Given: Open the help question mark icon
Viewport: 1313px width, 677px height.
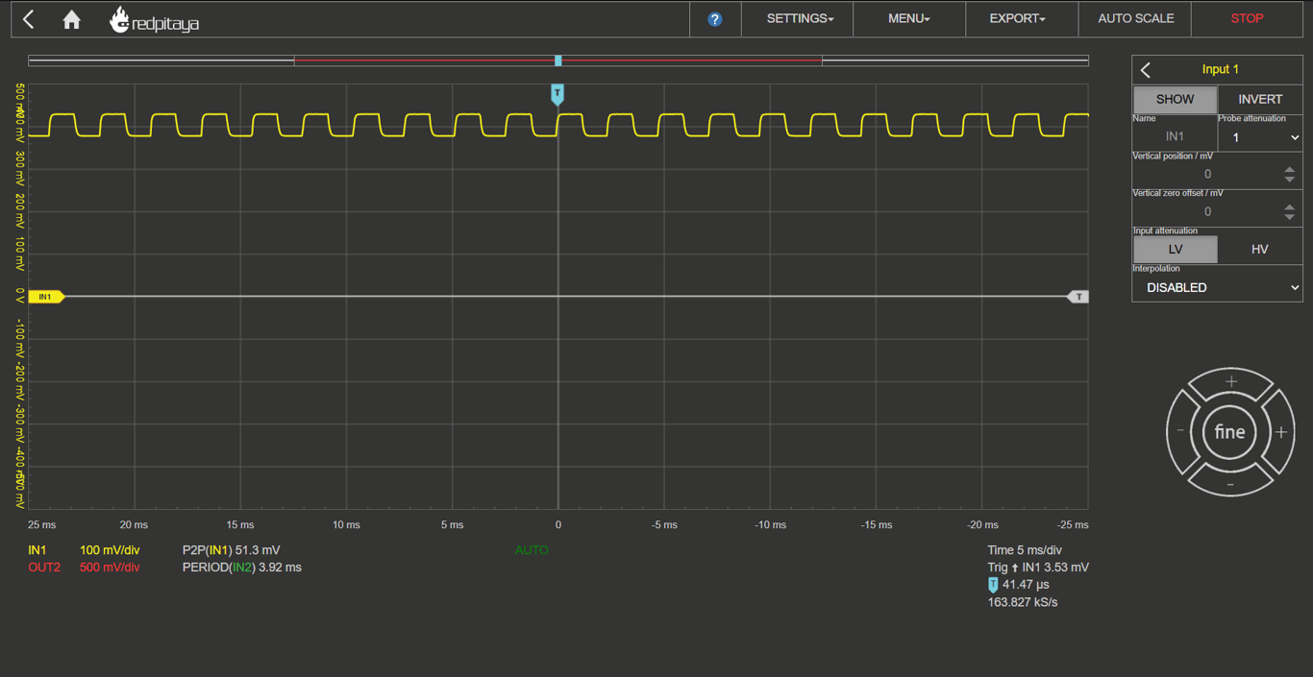Looking at the screenshot, I should pos(714,19).
